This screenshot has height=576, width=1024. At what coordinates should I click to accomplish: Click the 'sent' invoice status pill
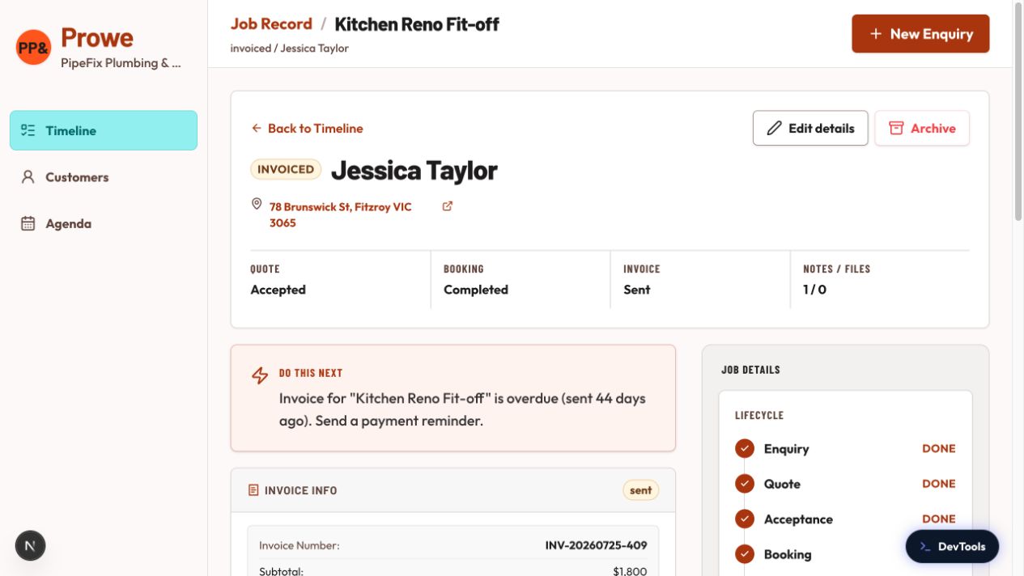coord(640,490)
